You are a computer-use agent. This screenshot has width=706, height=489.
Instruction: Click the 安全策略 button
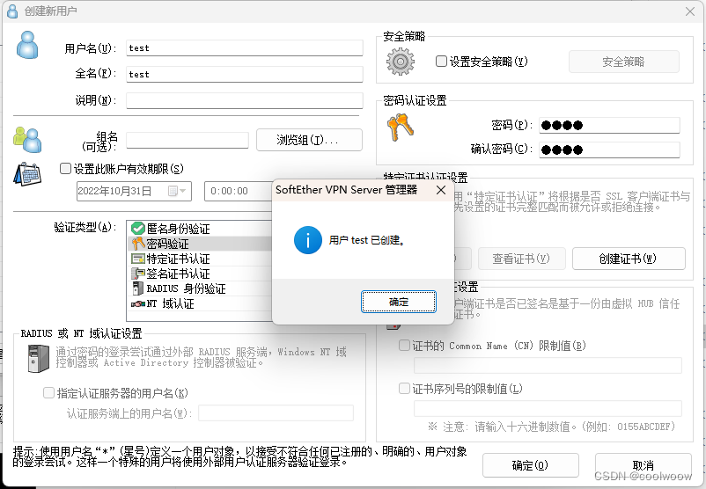[x=623, y=62]
